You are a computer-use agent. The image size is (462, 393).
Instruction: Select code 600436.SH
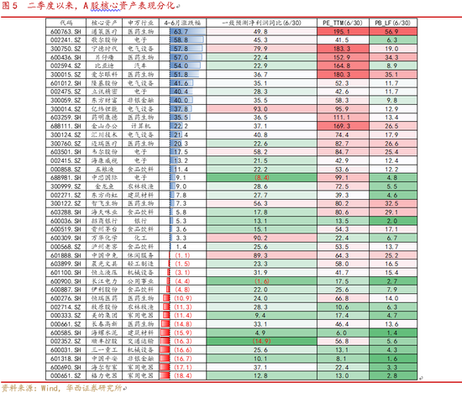66,57
